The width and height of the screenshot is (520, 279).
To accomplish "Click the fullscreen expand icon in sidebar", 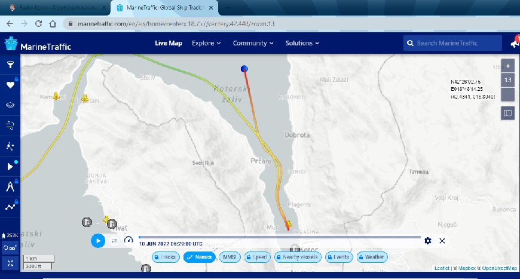I will click(x=10, y=263).
